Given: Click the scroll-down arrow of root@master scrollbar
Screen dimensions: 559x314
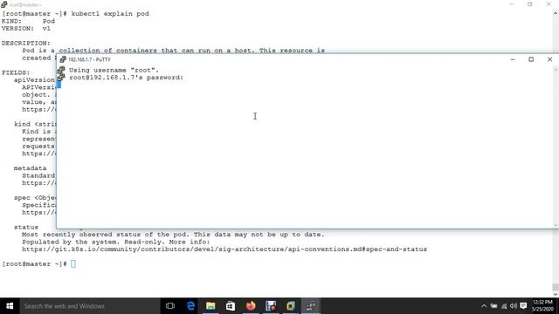Looking at the screenshot, I should pos(556,294).
